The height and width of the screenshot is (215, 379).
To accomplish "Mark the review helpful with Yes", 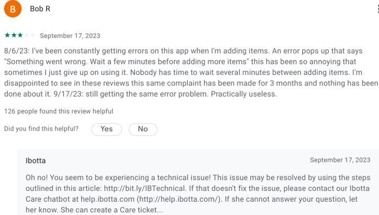I will [107, 130].
